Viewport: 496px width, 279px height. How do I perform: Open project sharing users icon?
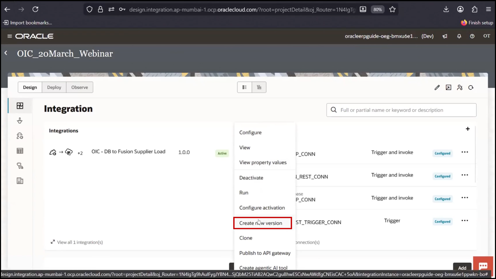pyautogui.click(x=460, y=88)
